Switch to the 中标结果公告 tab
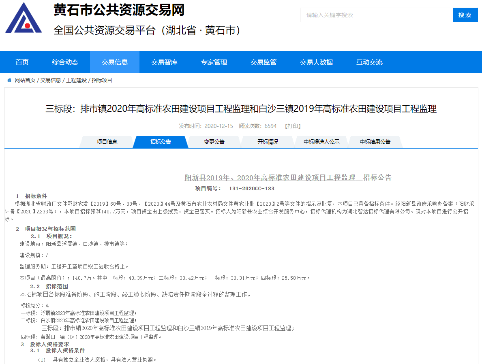 375,142
